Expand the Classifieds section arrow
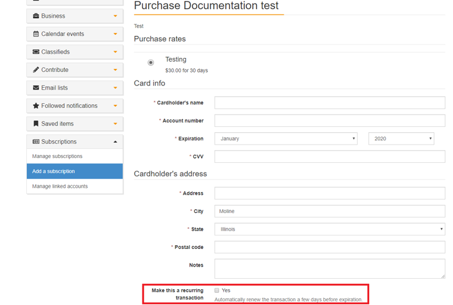Viewport: 453px width, 305px height. 116,52
